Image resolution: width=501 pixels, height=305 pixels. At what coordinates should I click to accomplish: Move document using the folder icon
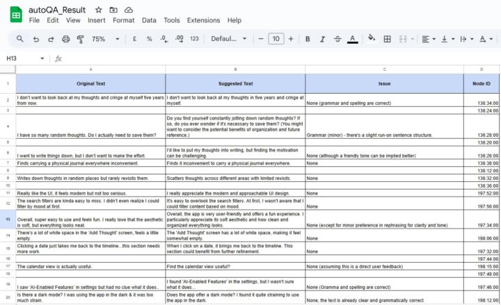click(x=113, y=10)
